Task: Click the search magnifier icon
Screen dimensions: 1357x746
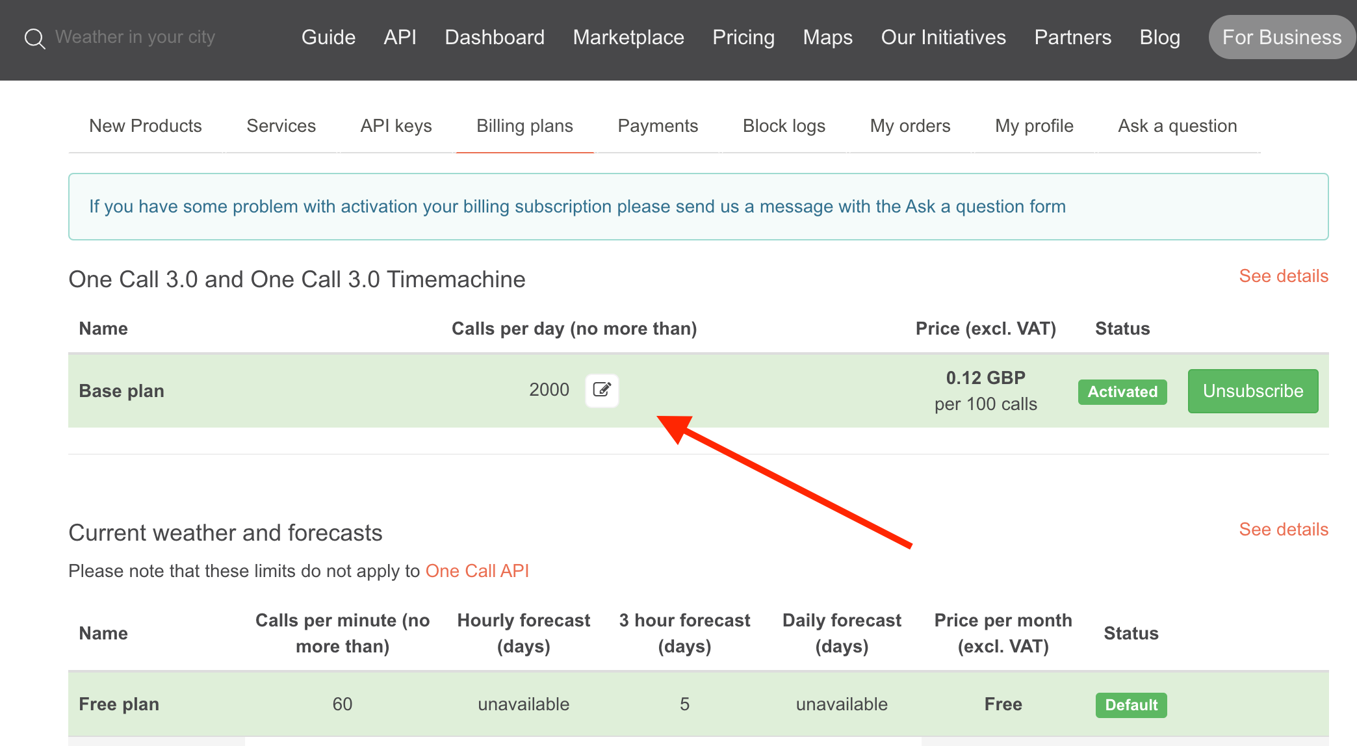Action: pyautogui.click(x=34, y=38)
